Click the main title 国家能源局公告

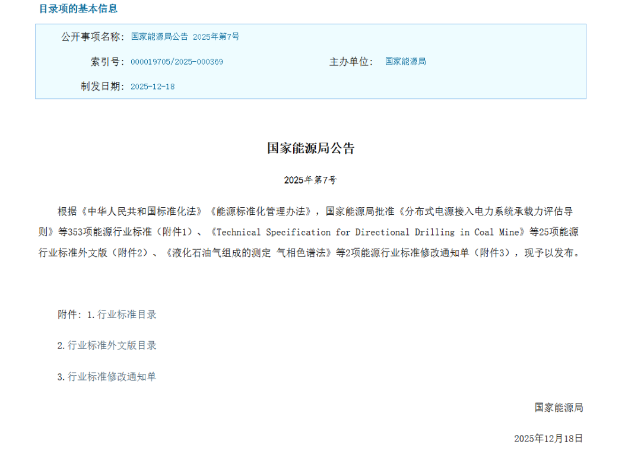tap(310, 148)
